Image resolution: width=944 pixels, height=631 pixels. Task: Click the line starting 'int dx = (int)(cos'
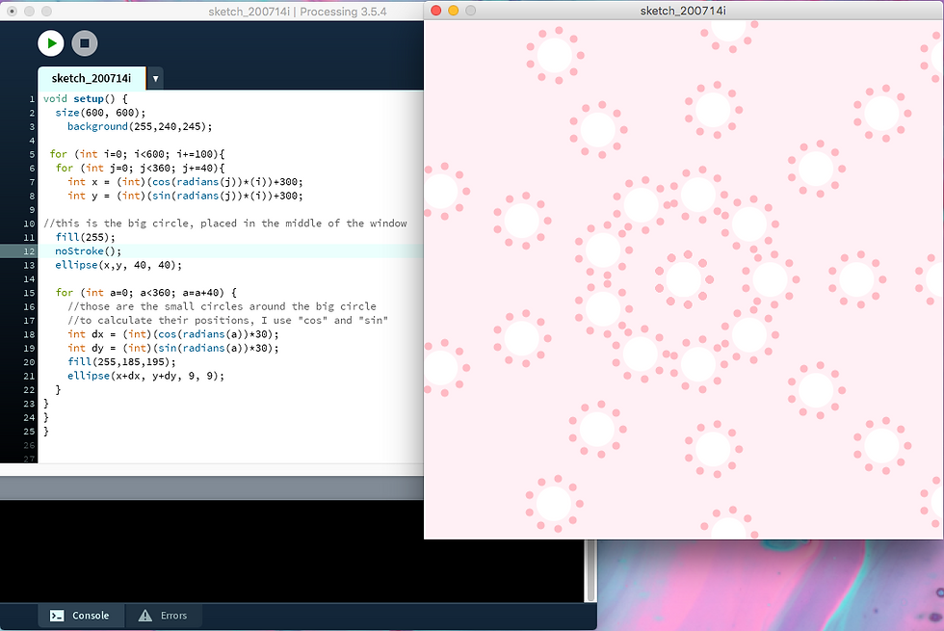[x=172, y=334]
